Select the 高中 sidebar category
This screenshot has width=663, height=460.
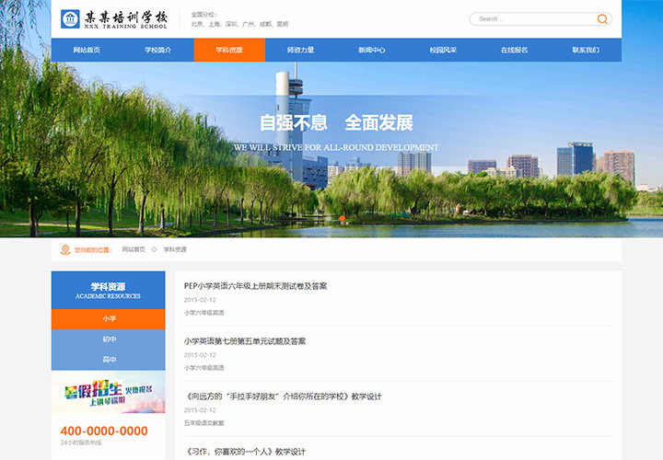[x=109, y=360]
